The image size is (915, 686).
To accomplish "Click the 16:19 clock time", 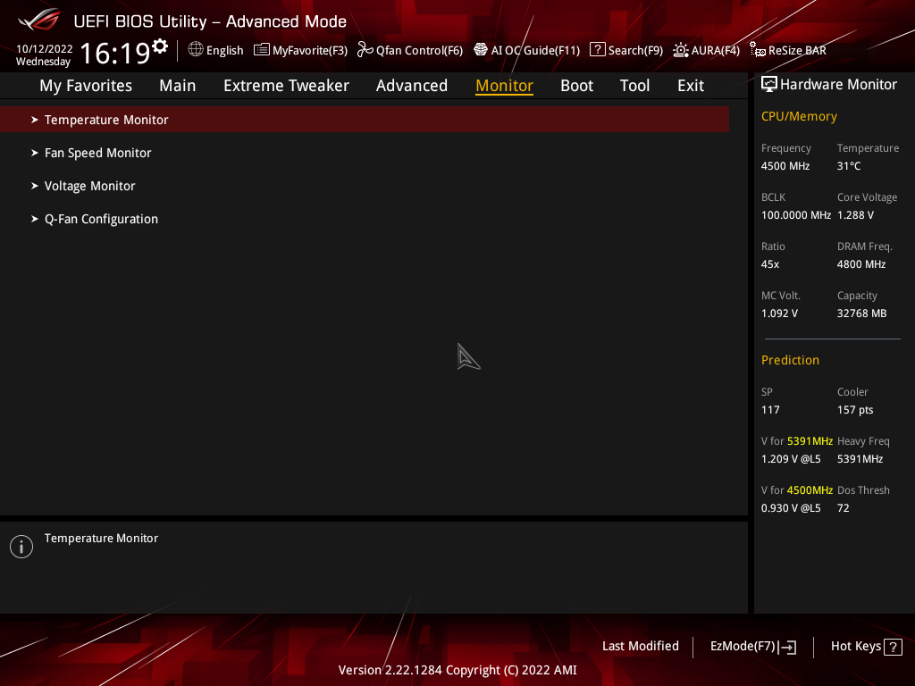I will click(x=115, y=53).
